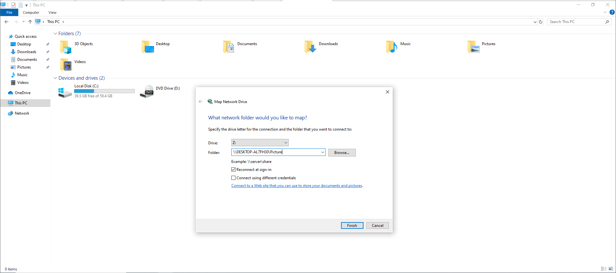This screenshot has height=273, width=616.
Task: Collapse the Folders (7) group
Action: [x=55, y=34]
